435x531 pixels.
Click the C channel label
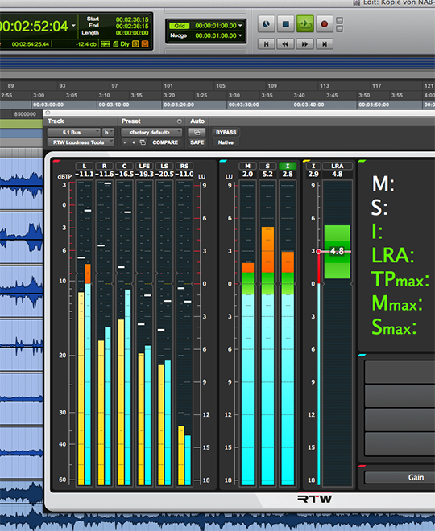tap(124, 166)
